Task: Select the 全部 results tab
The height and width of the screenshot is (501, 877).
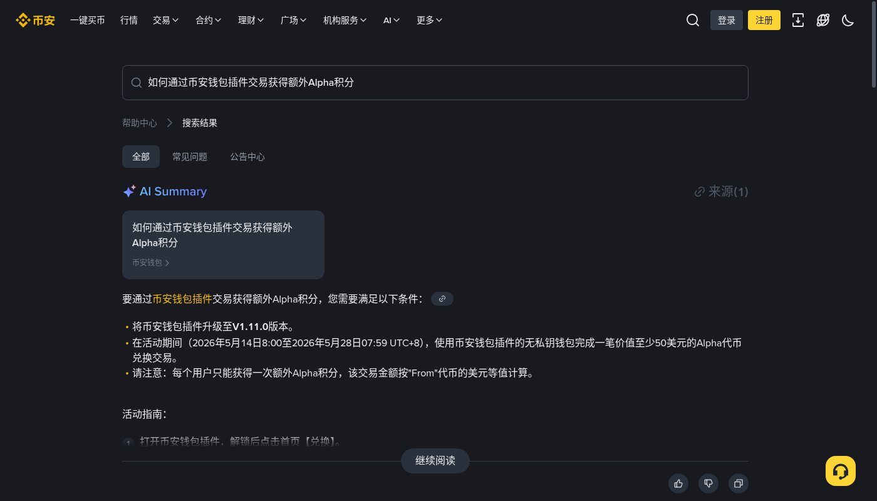Action: pyautogui.click(x=141, y=157)
